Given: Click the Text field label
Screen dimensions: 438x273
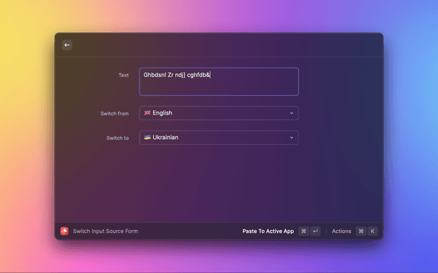Looking at the screenshot, I should click(x=123, y=75).
